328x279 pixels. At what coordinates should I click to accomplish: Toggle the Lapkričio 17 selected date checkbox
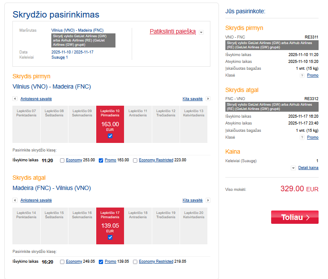click(x=110, y=237)
